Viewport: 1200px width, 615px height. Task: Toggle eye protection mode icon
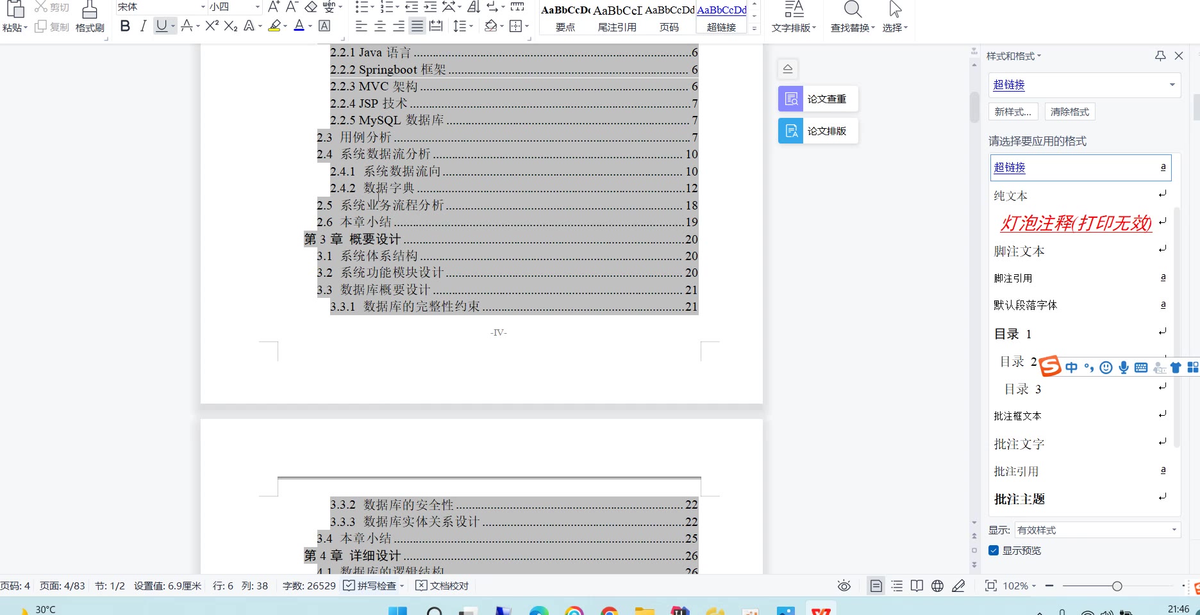(844, 586)
